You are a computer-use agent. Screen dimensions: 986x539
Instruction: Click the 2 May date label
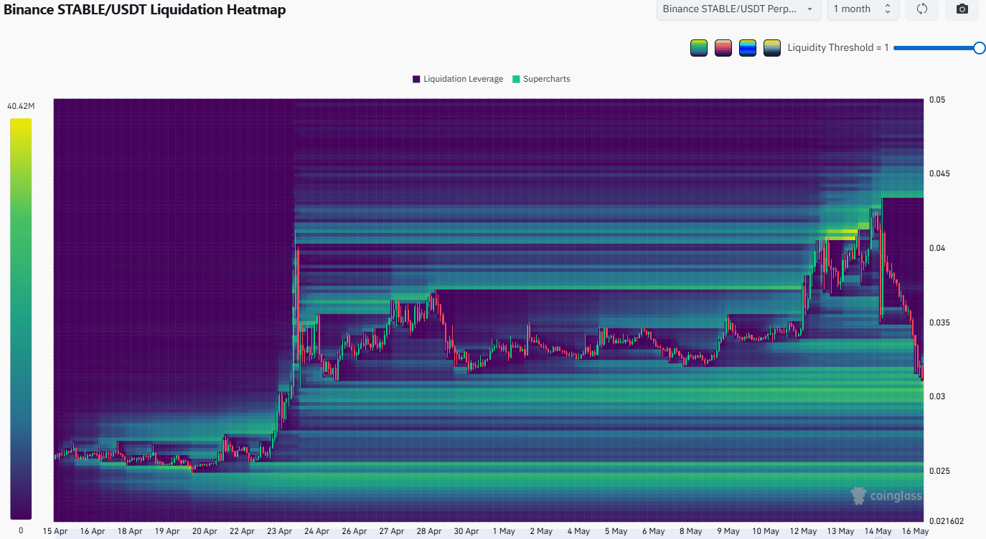coord(541,531)
